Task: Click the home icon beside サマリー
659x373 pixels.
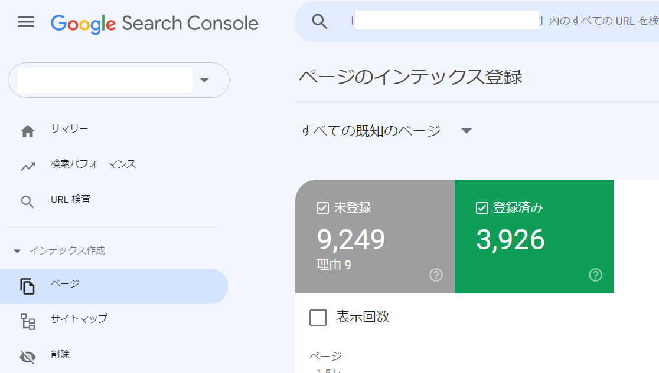Action: pyautogui.click(x=28, y=131)
